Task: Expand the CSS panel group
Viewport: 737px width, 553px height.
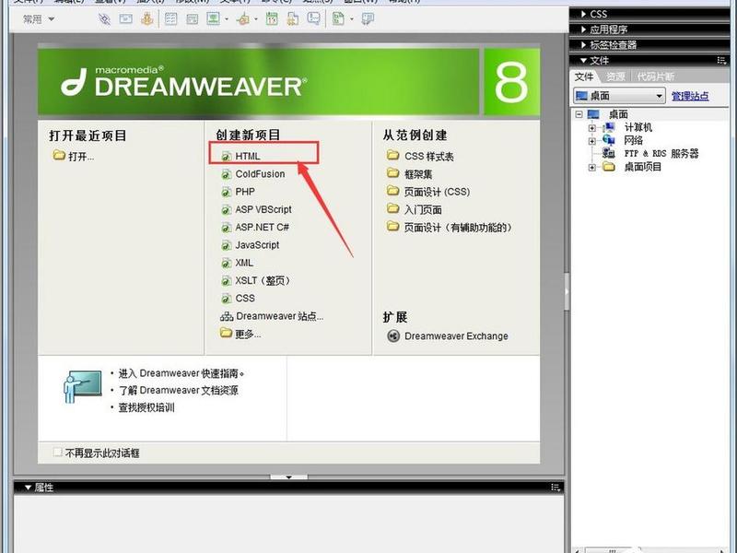Action: [x=583, y=14]
